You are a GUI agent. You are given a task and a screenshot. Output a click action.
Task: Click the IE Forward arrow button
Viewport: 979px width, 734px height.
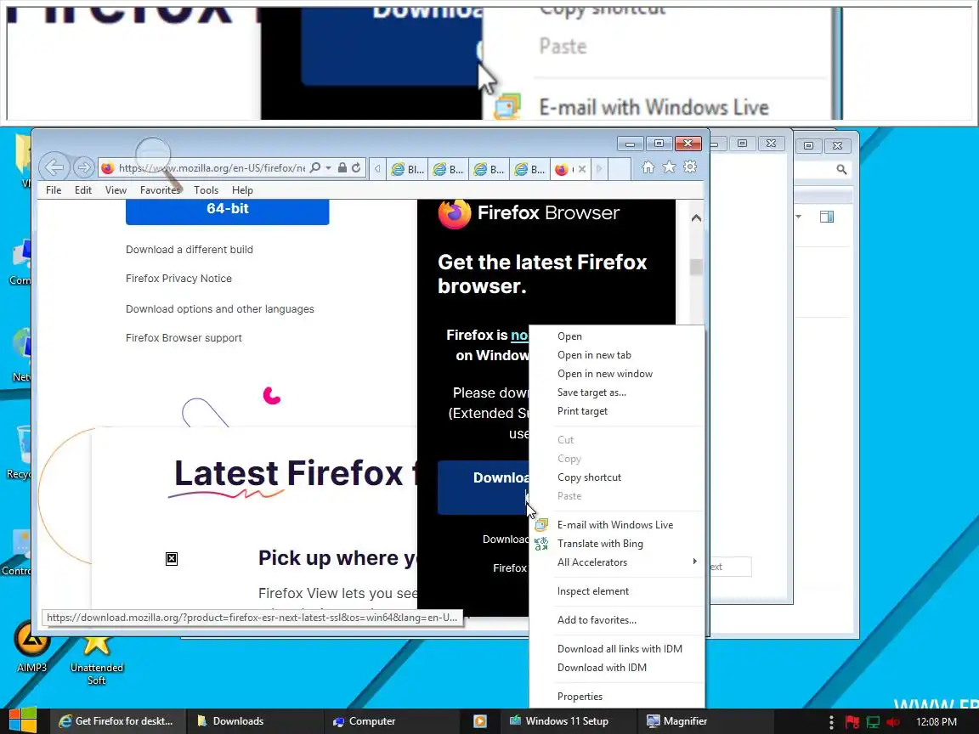tap(83, 167)
